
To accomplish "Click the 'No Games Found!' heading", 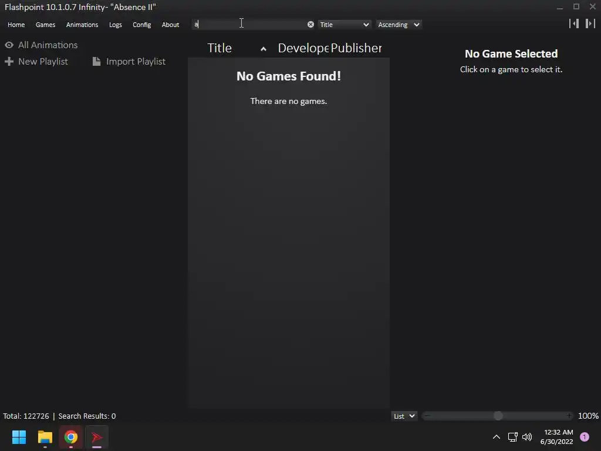I will click(289, 76).
